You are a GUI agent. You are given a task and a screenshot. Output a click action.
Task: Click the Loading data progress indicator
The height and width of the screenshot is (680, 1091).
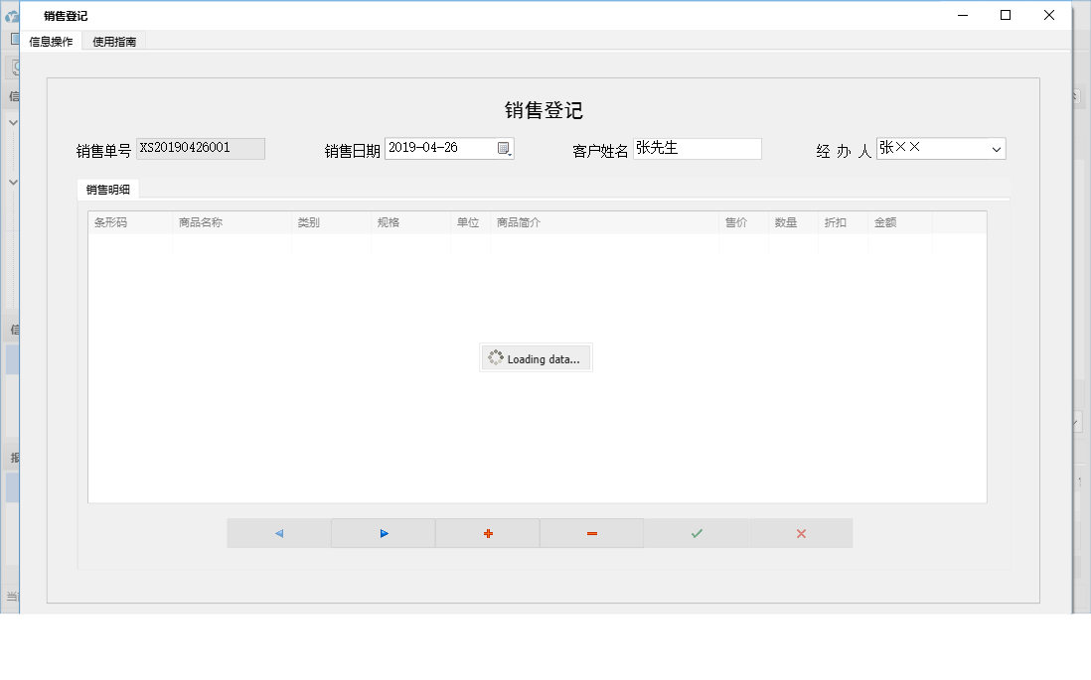coord(536,357)
